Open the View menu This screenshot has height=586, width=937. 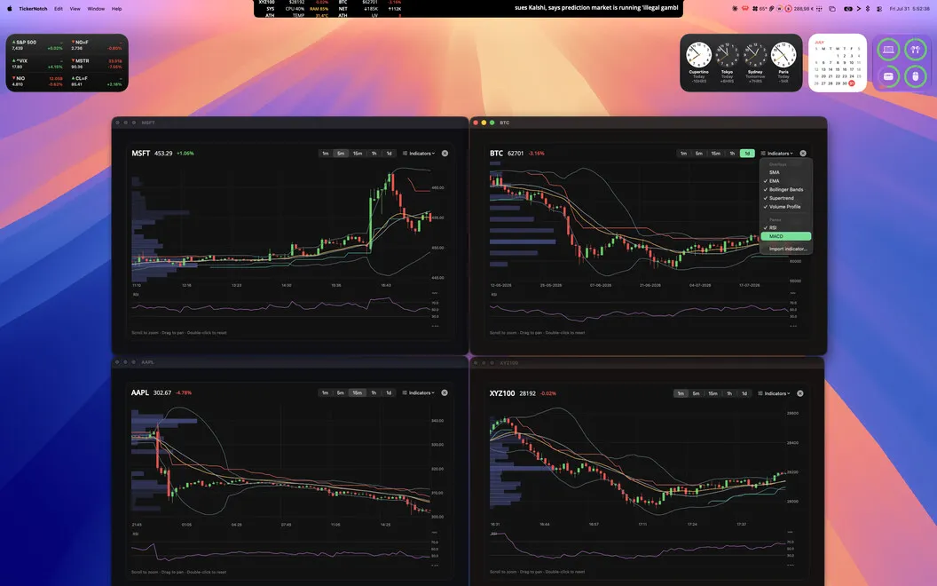pyautogui.click(x=75, y=9)
